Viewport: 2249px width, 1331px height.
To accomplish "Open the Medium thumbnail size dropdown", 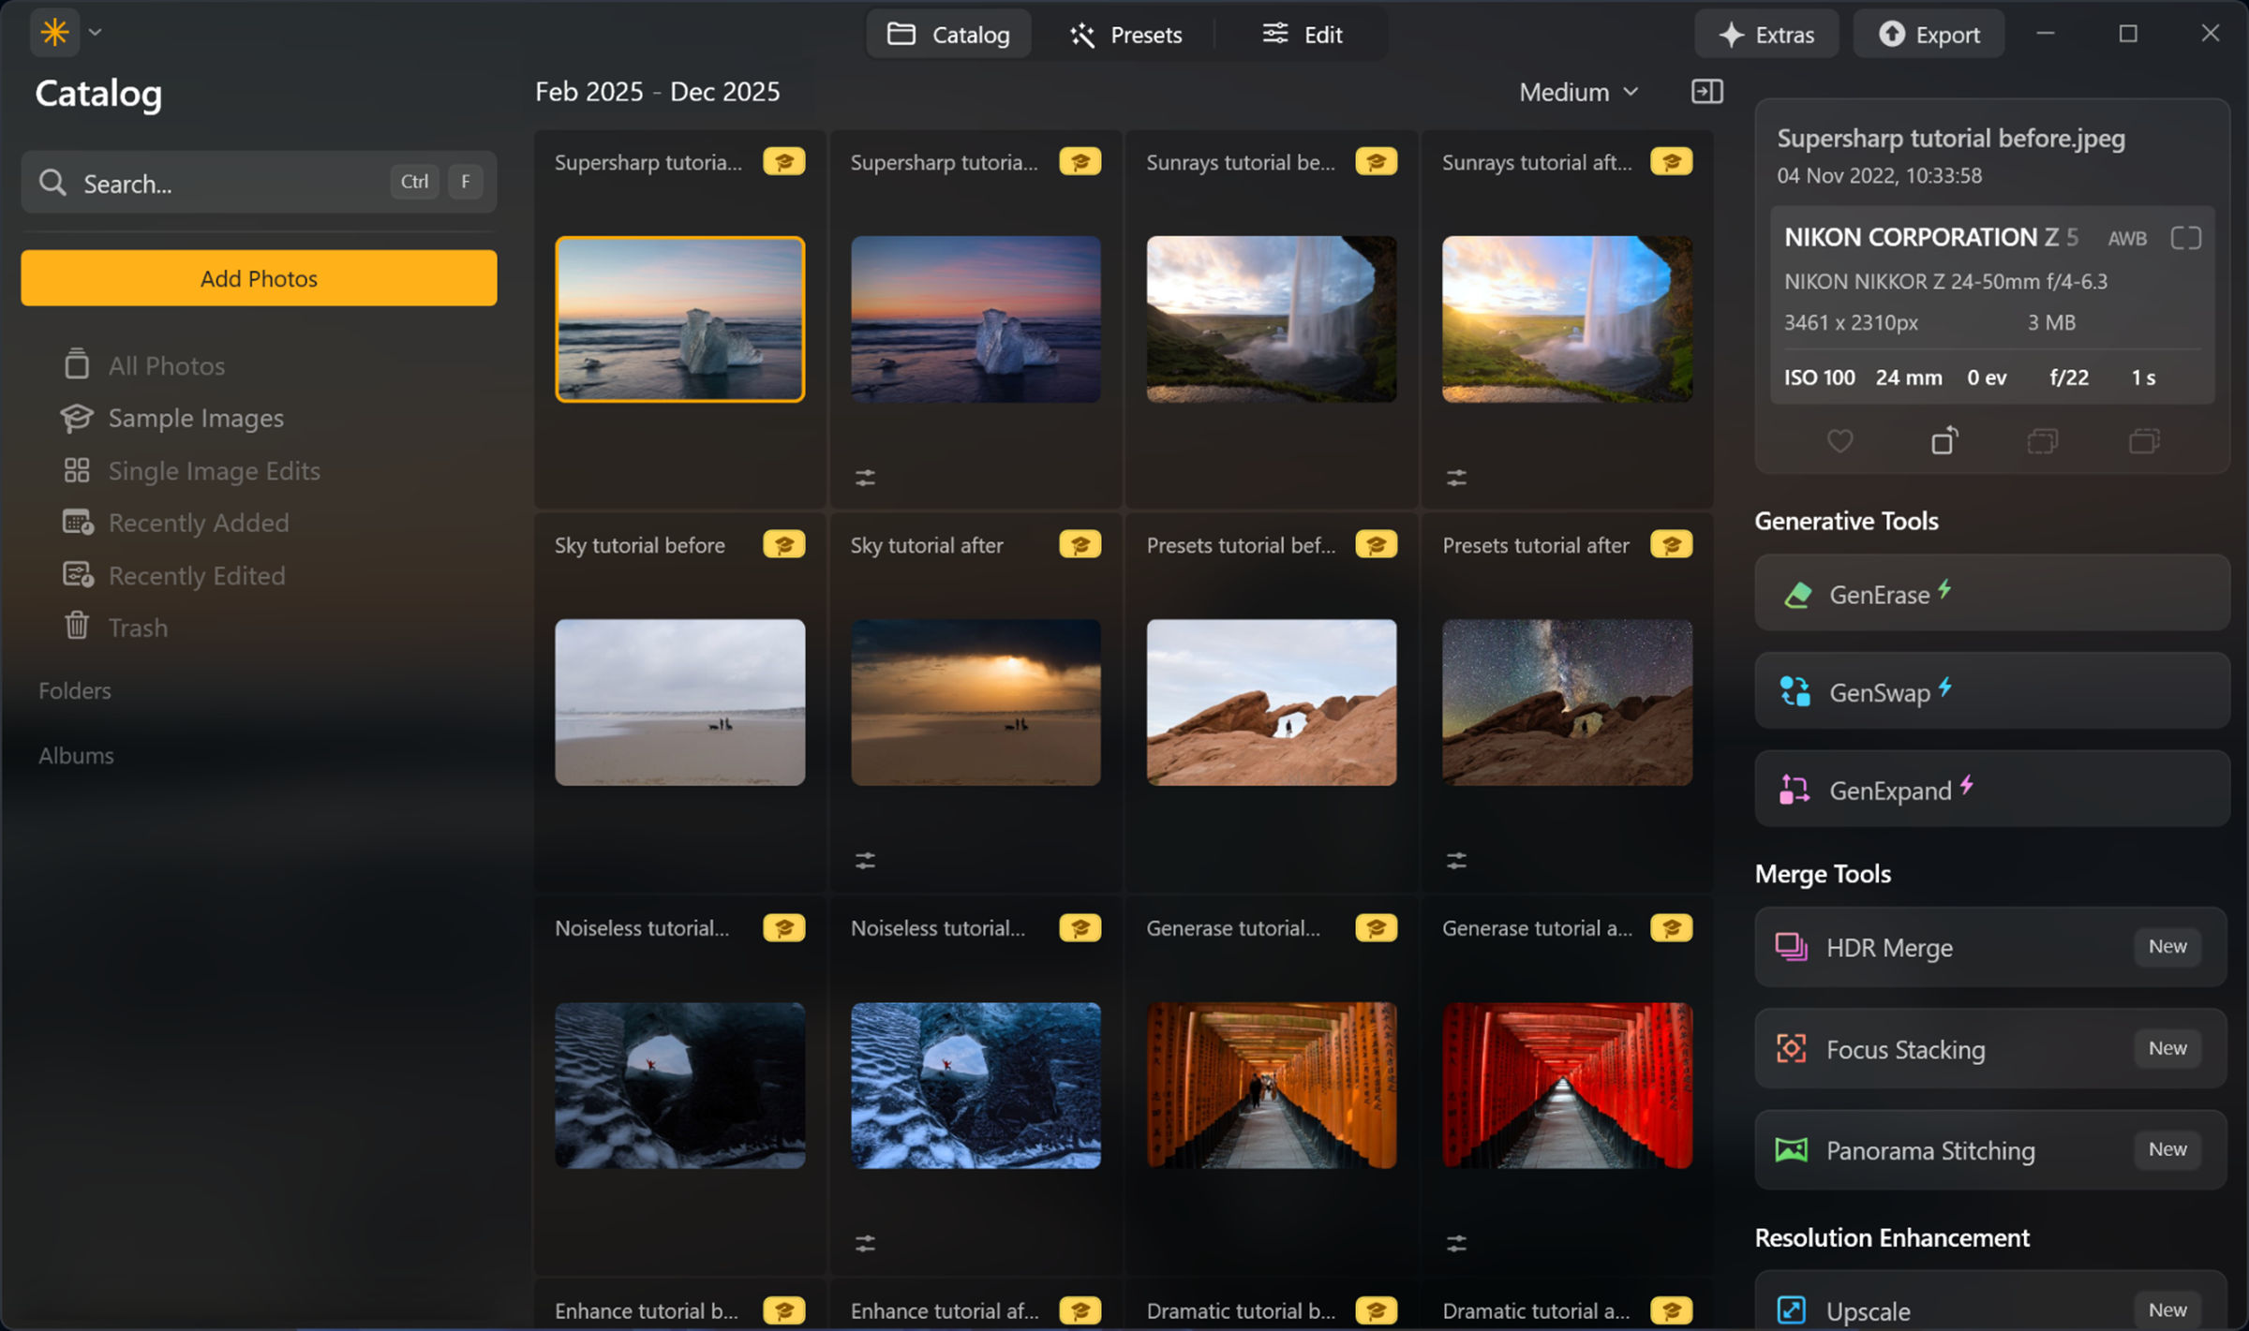I will 1578,91.
